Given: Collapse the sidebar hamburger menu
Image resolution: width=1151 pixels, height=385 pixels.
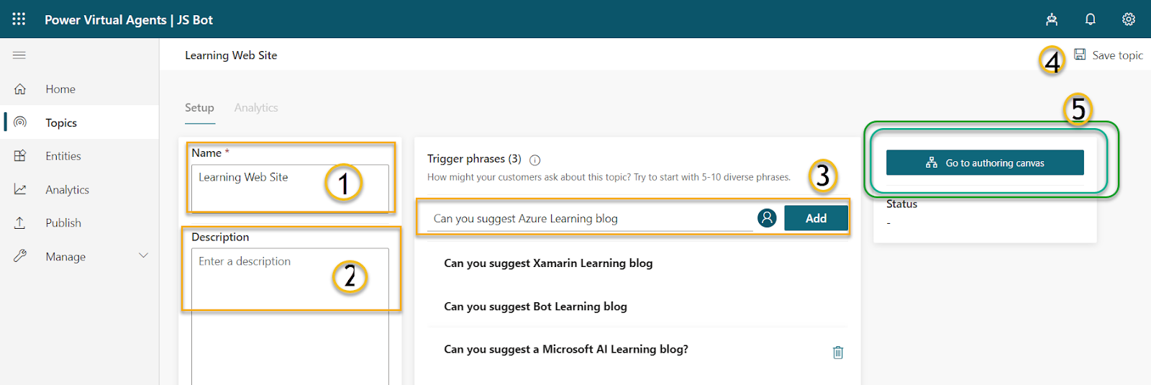Looking at the screenshot, I should [x=19, y=55].
